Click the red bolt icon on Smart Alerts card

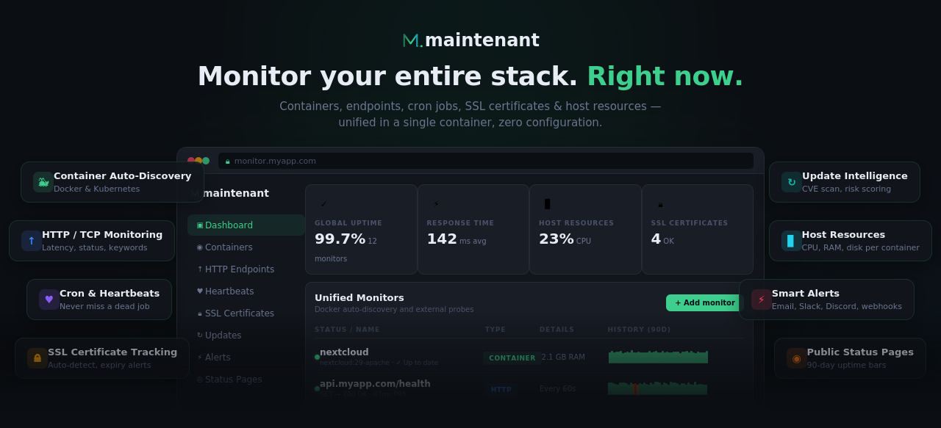click(760, 299)
